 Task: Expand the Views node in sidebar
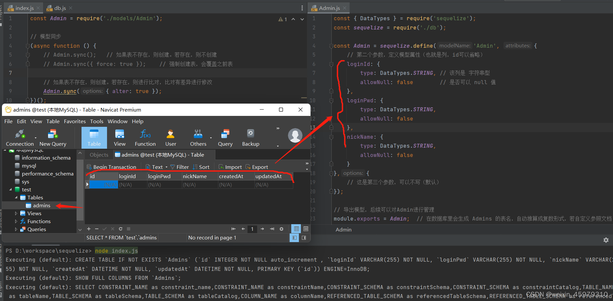point(16,213)
